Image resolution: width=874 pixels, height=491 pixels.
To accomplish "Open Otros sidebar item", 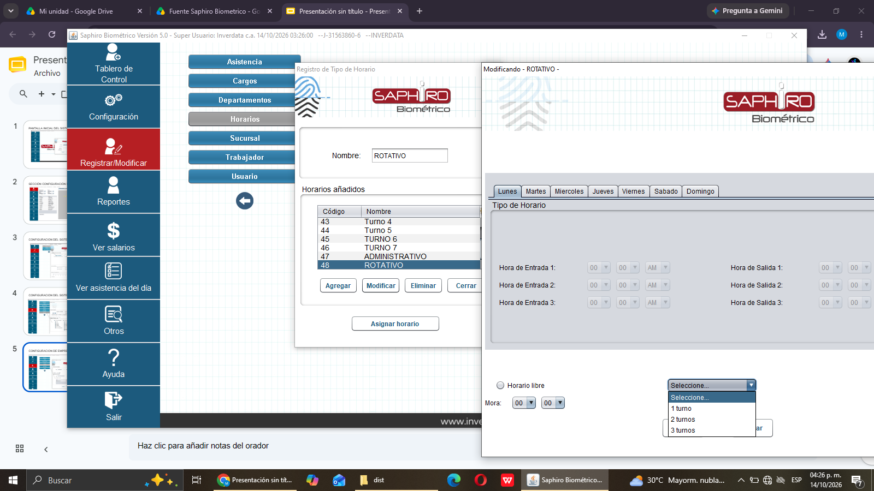I will (x=114, y=321).
